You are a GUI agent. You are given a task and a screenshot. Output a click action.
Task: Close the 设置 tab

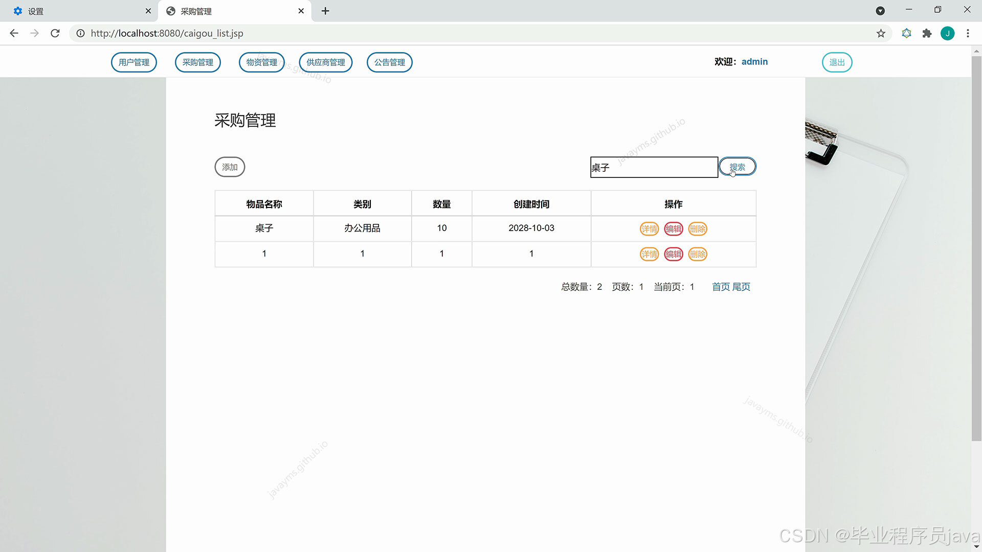click(x=148, y=11)
